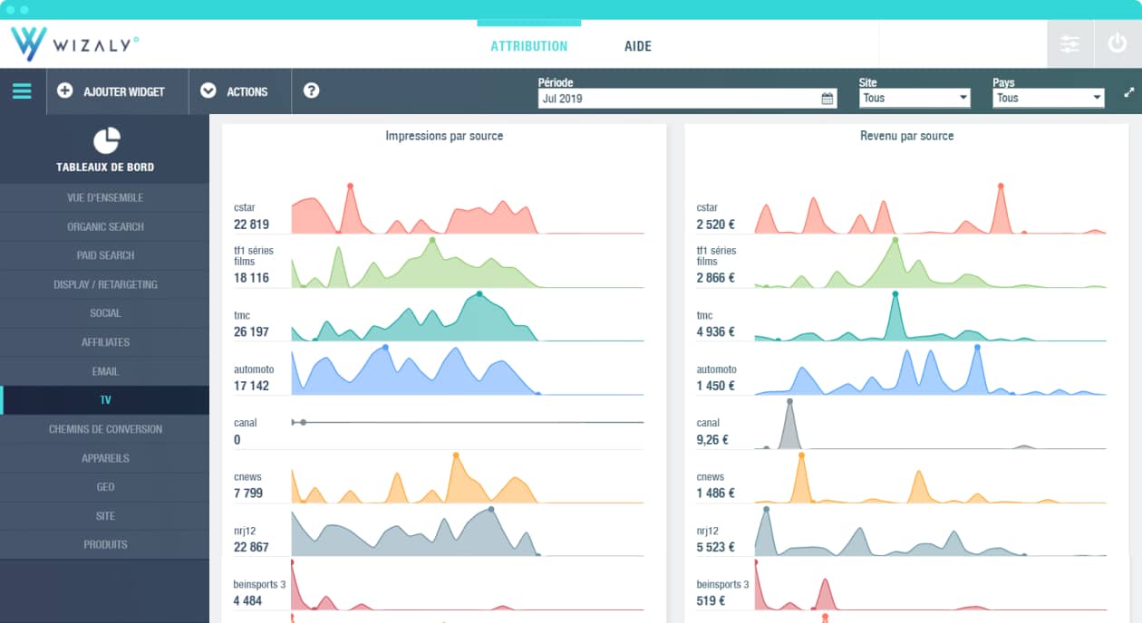Click automoto revenue value 1 450 €
The image size is (1142, 623).
(716, 386)
